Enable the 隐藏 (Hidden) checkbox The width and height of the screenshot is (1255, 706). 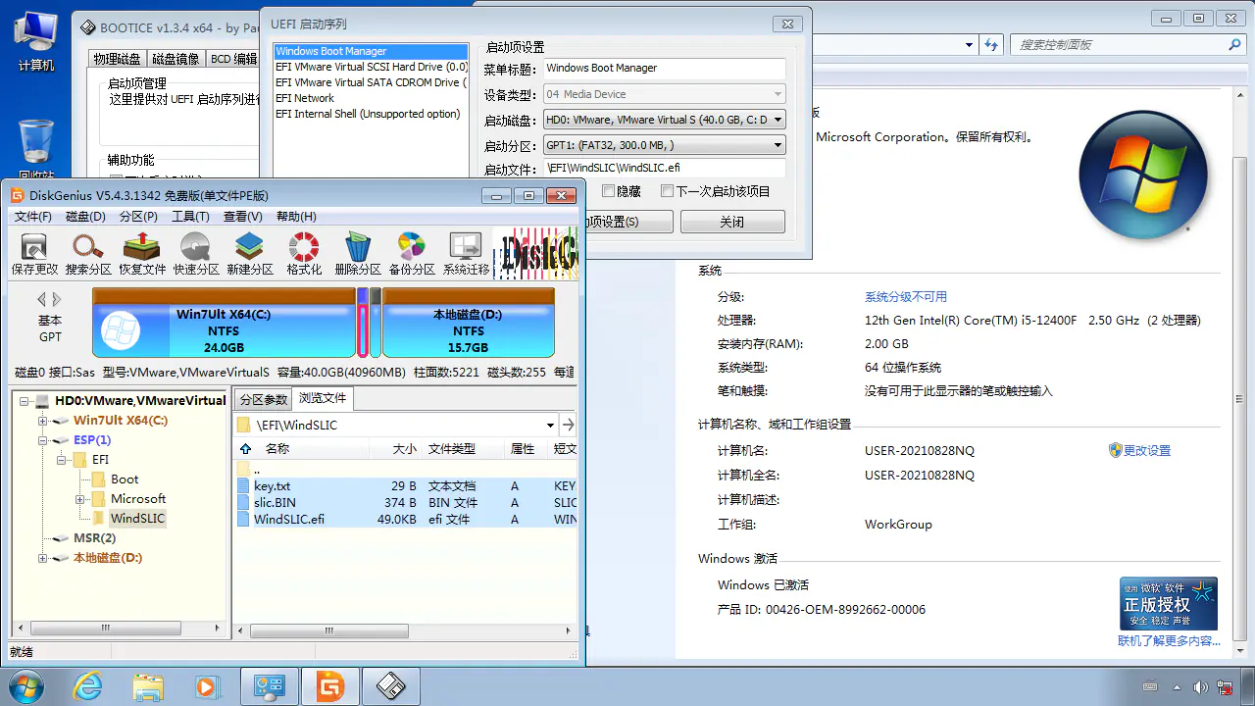[x=608, y=192]
